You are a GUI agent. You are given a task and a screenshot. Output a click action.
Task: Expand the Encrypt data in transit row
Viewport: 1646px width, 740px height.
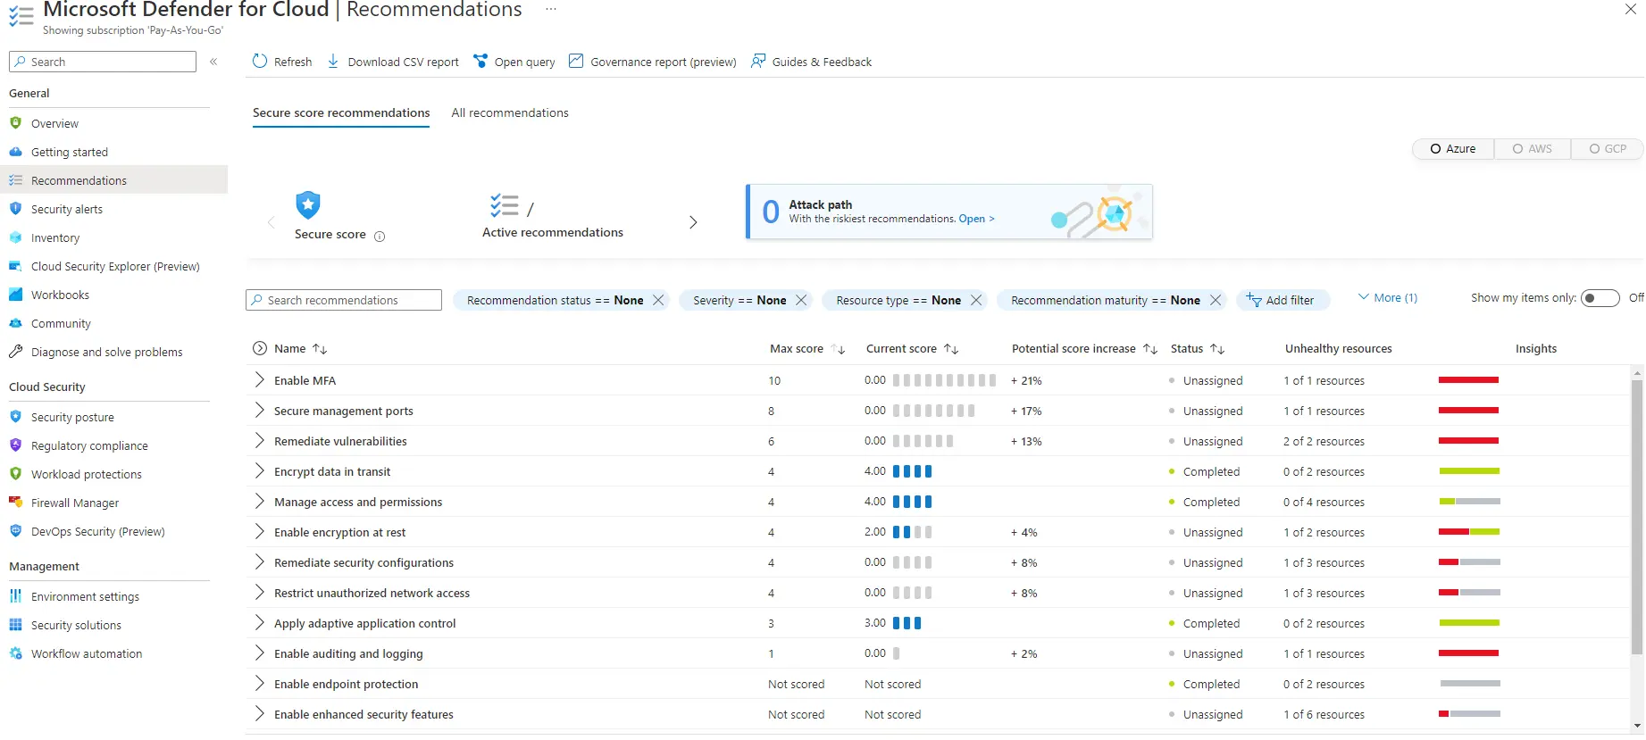click(259, 470)
